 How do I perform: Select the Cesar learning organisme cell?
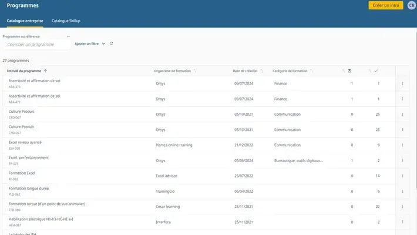pyautogui.click(x=168, y=207)
